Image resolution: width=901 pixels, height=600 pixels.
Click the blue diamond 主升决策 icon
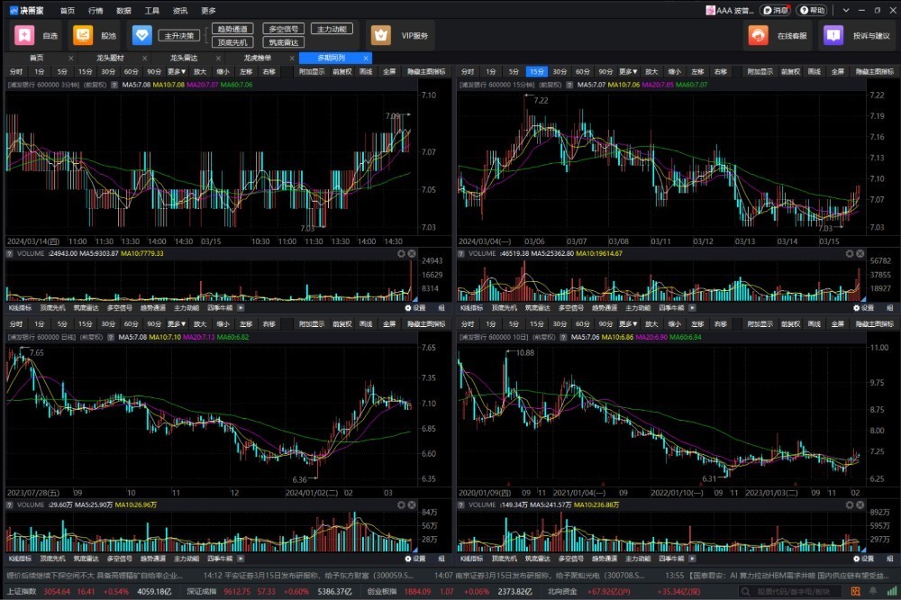coord(142,35)
